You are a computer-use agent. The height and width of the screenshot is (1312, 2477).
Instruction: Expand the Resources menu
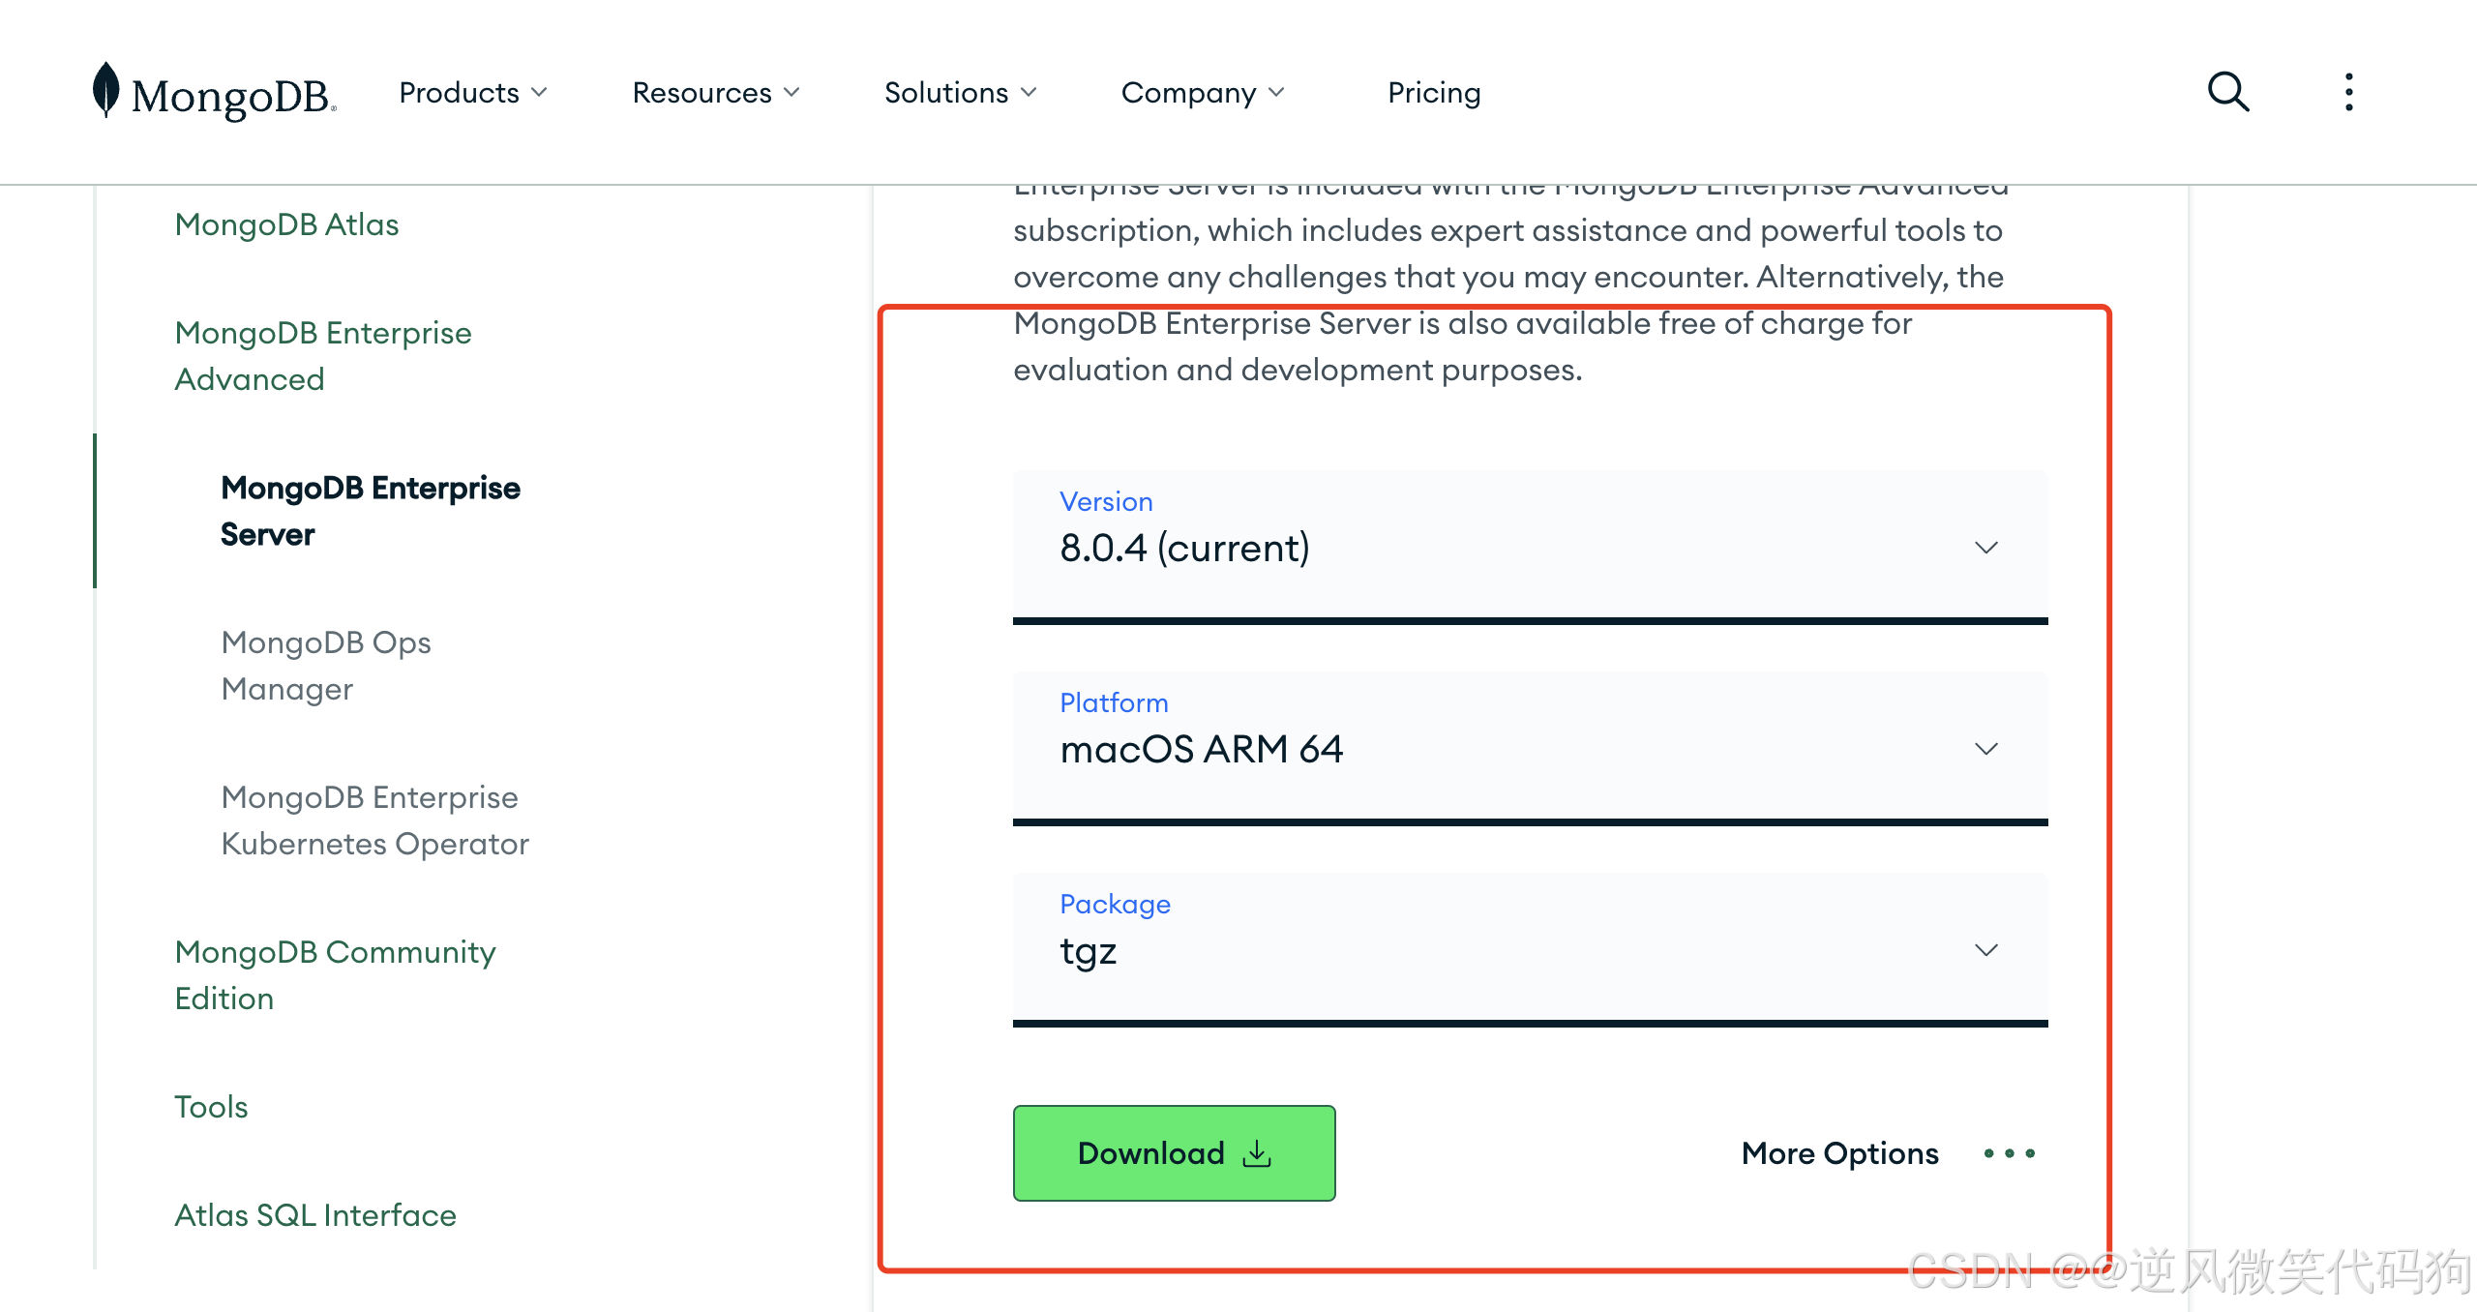point(716,92)
